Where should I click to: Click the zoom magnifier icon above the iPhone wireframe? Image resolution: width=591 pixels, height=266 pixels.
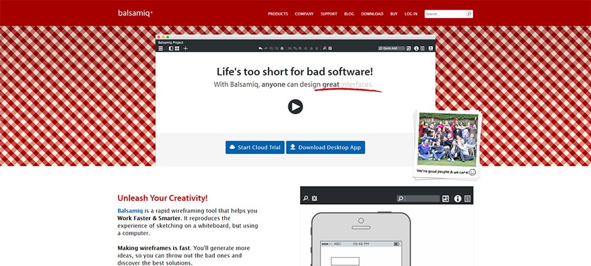coord(306,198)
